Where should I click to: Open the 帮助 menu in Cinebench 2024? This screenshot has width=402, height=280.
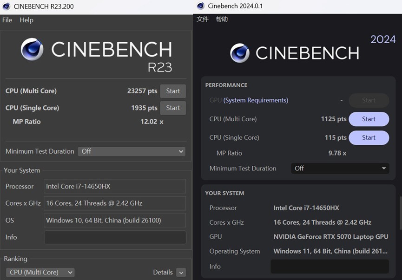(222, 19)
